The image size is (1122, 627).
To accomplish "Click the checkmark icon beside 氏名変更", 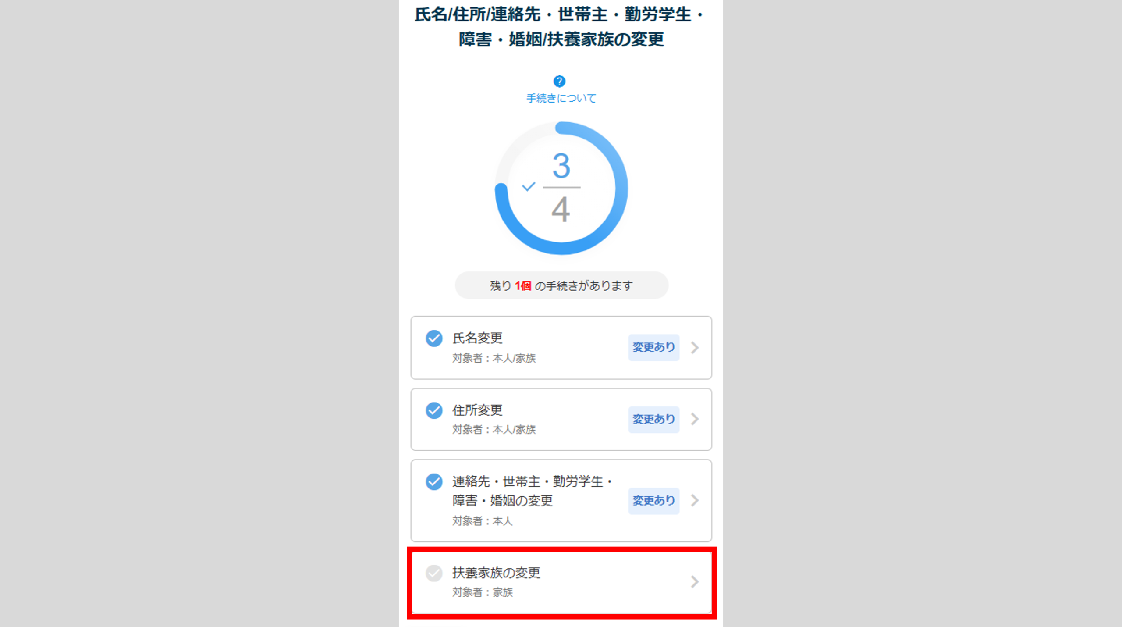I will 434,338.
